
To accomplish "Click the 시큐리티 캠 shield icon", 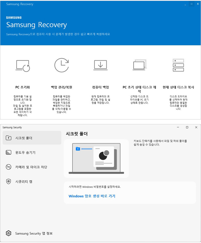I will [x=9, y=181].
